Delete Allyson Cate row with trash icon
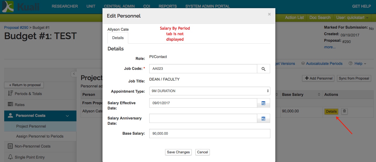Viewport: 376px width, 162px height. 344,111
